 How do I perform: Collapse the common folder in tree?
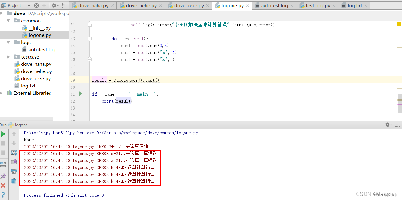pos(8,21)
